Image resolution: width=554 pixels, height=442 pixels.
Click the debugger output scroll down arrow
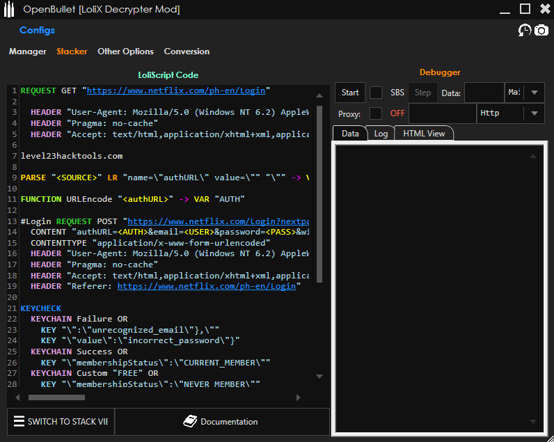pyautogui.click(x=533, y=421)
